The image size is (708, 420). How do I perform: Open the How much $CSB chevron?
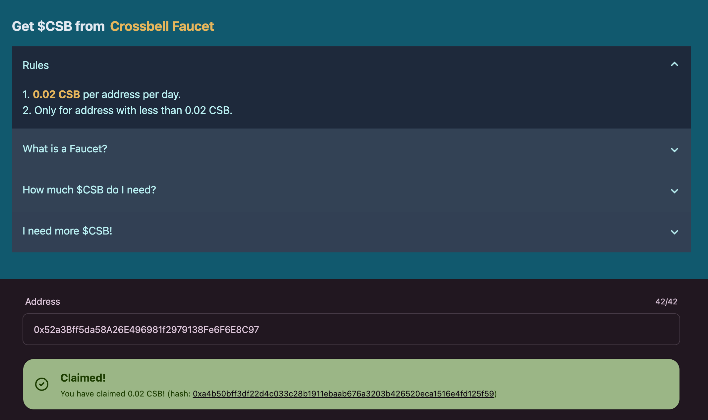tap(674, 191)
